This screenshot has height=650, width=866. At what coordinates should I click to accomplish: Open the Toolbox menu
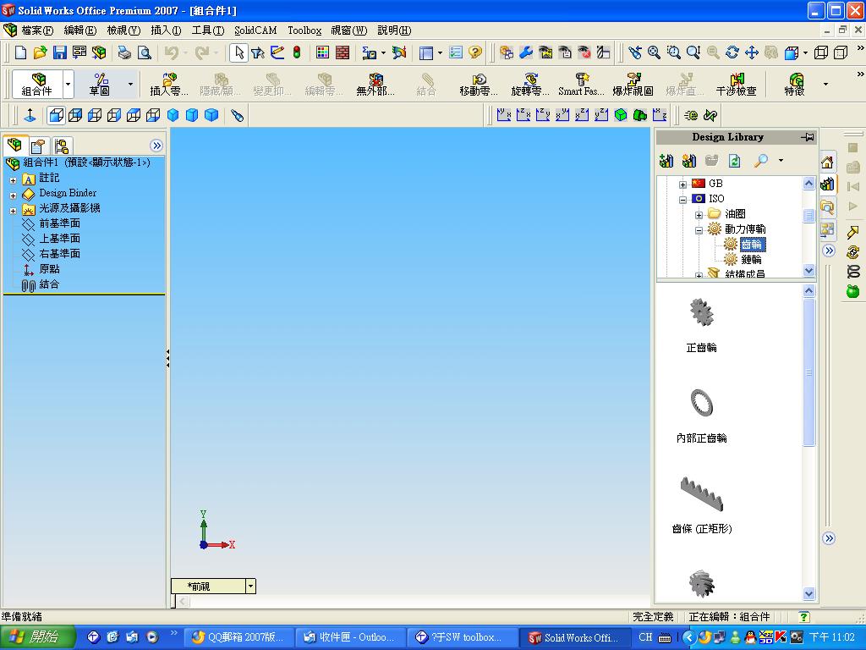click(304, 30)
